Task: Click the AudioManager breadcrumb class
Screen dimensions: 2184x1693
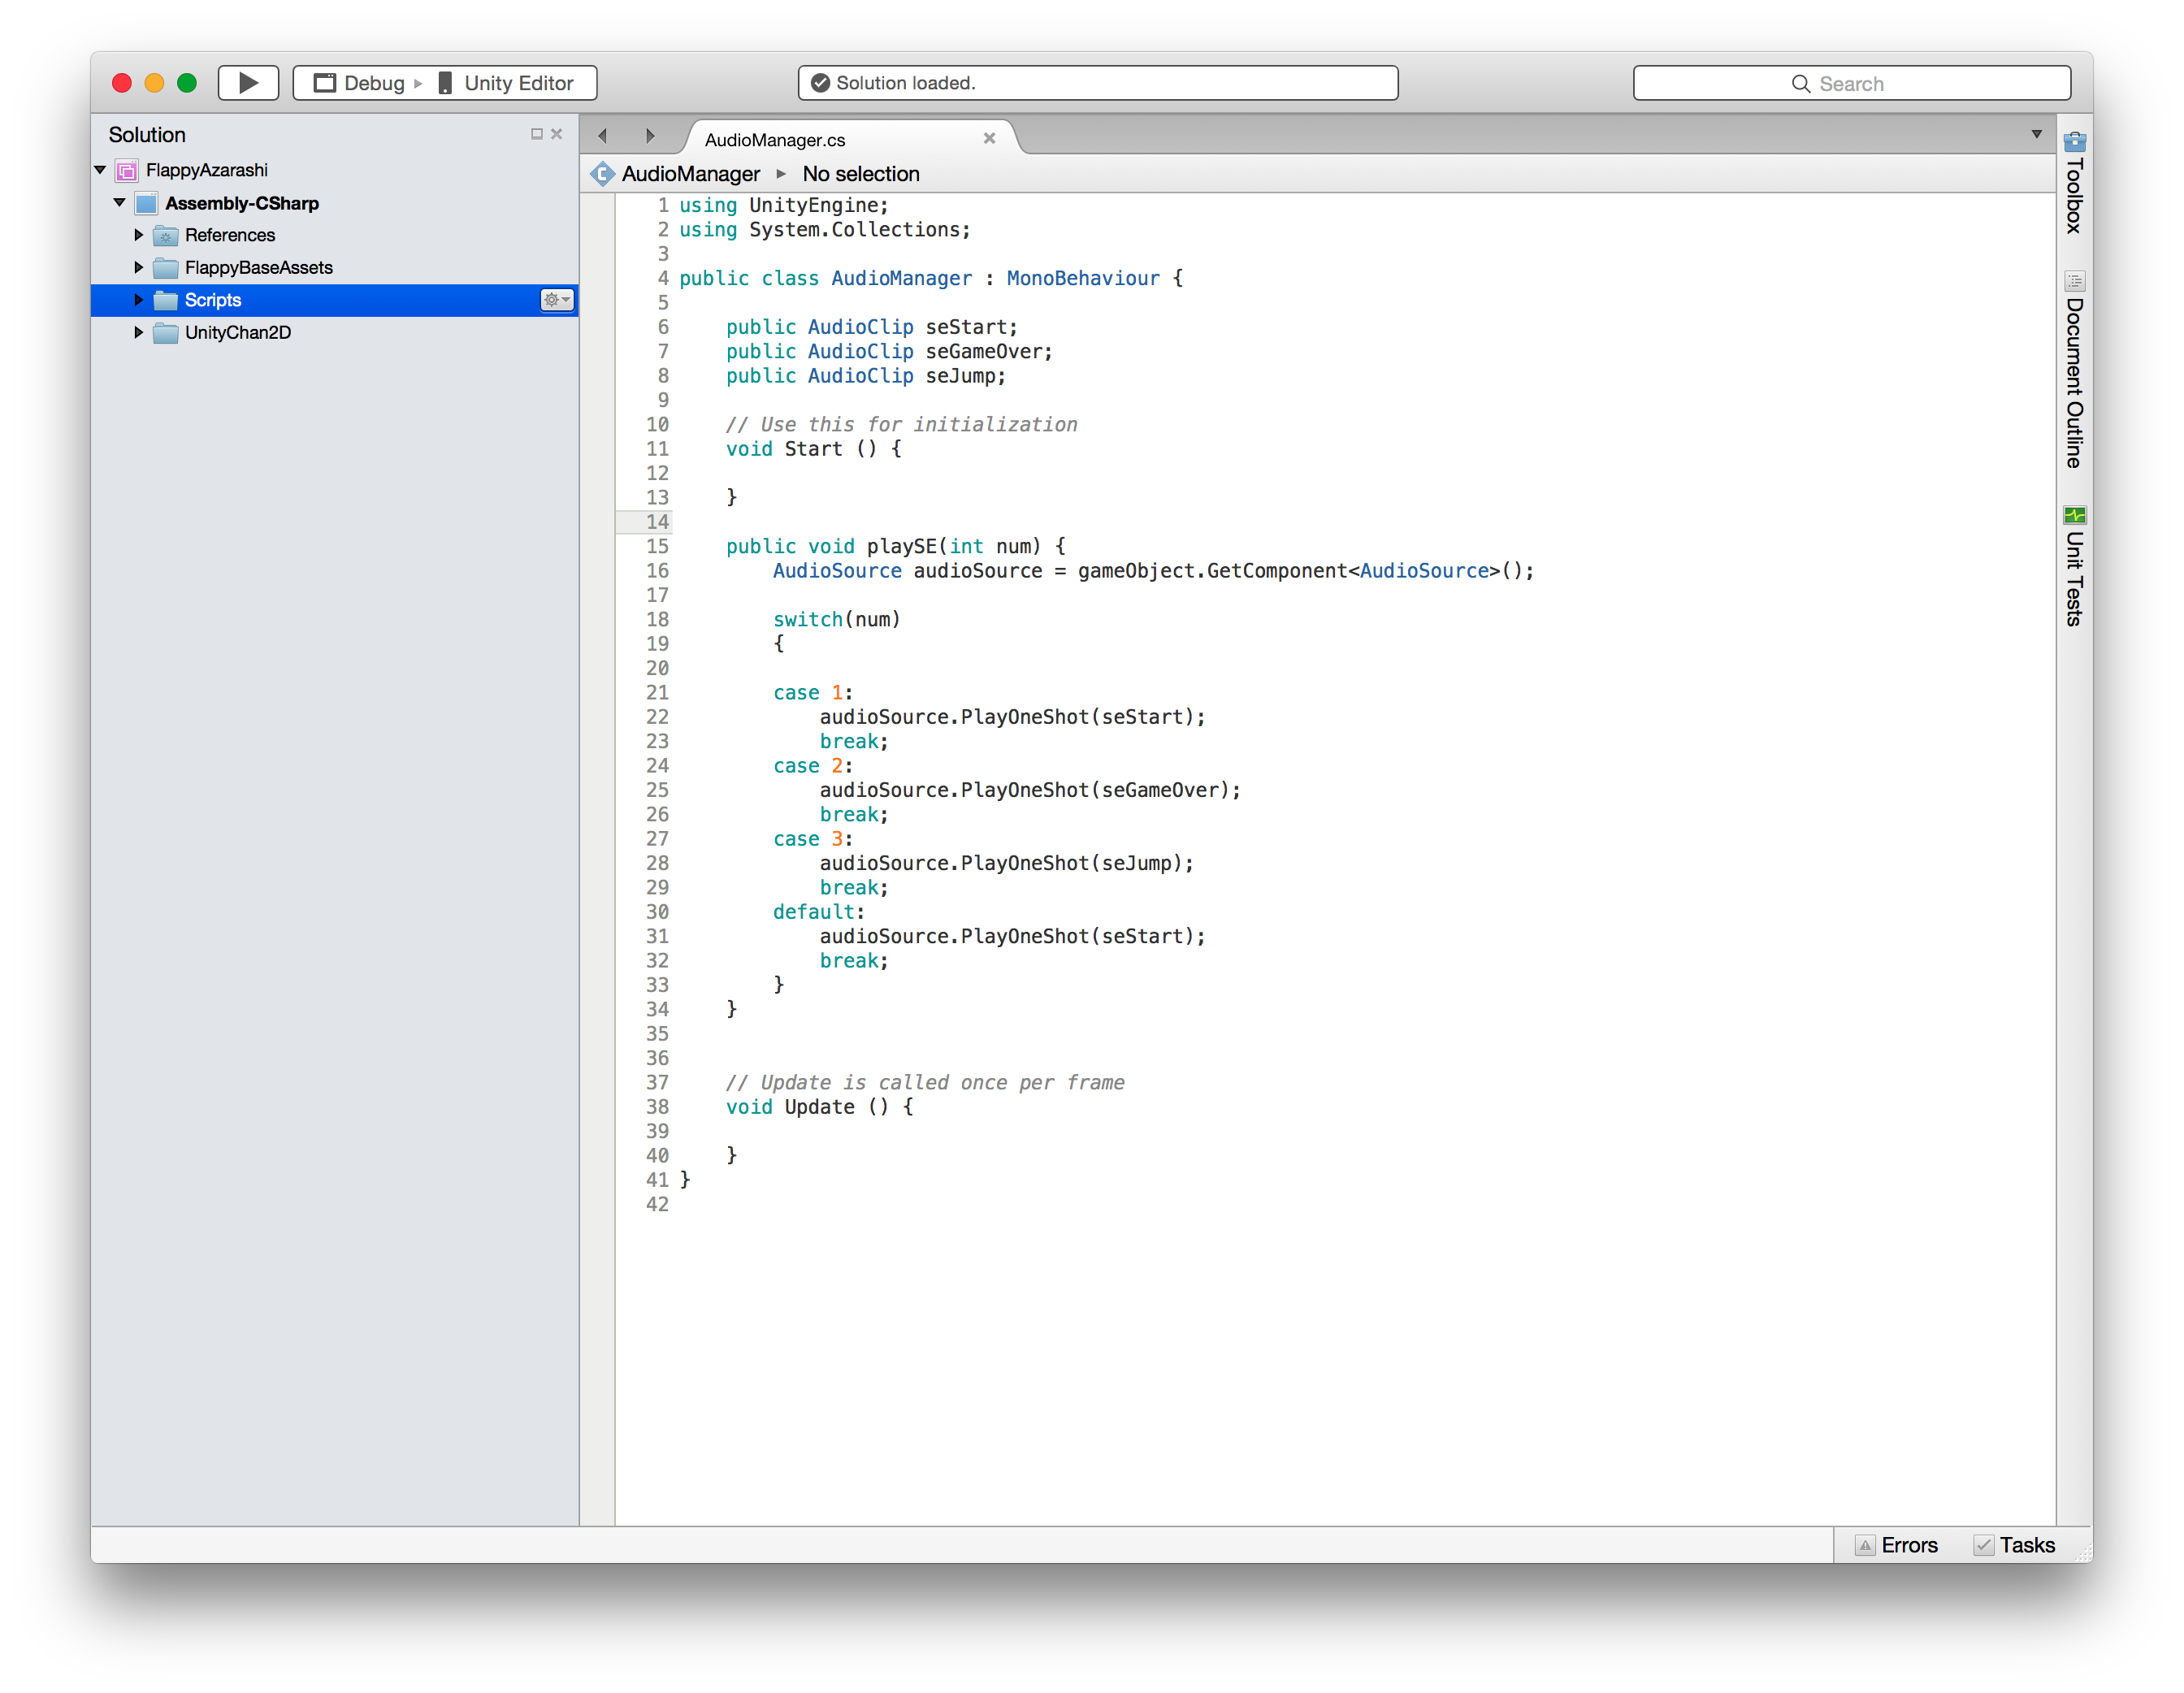Action: [x=690, y=174]
